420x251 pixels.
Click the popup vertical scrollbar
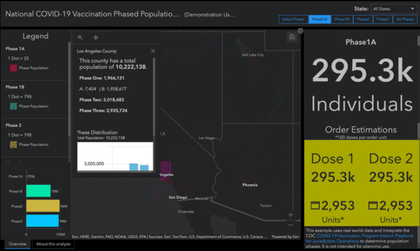click(x=154, y=96)
